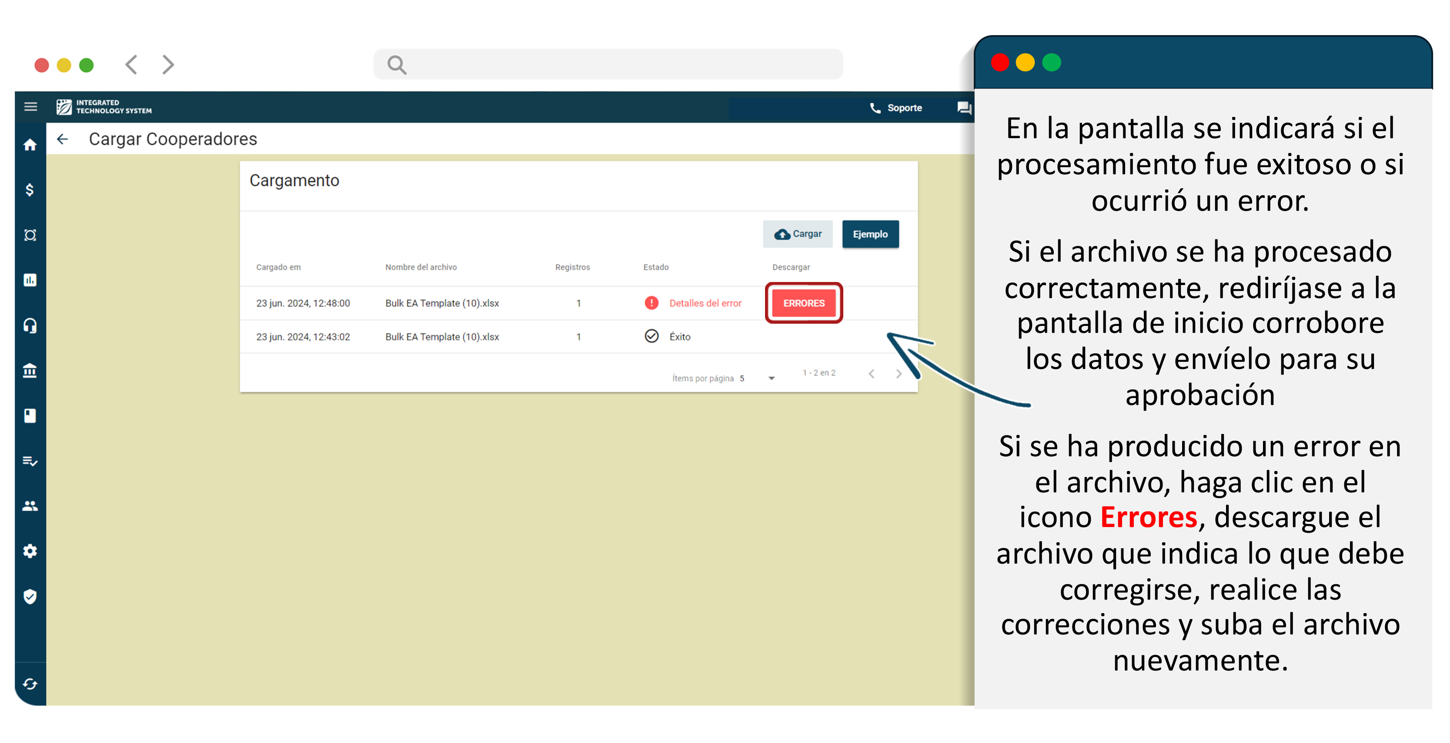
Task: Open the hamburger menu icon
Action: tap(30, 107)
